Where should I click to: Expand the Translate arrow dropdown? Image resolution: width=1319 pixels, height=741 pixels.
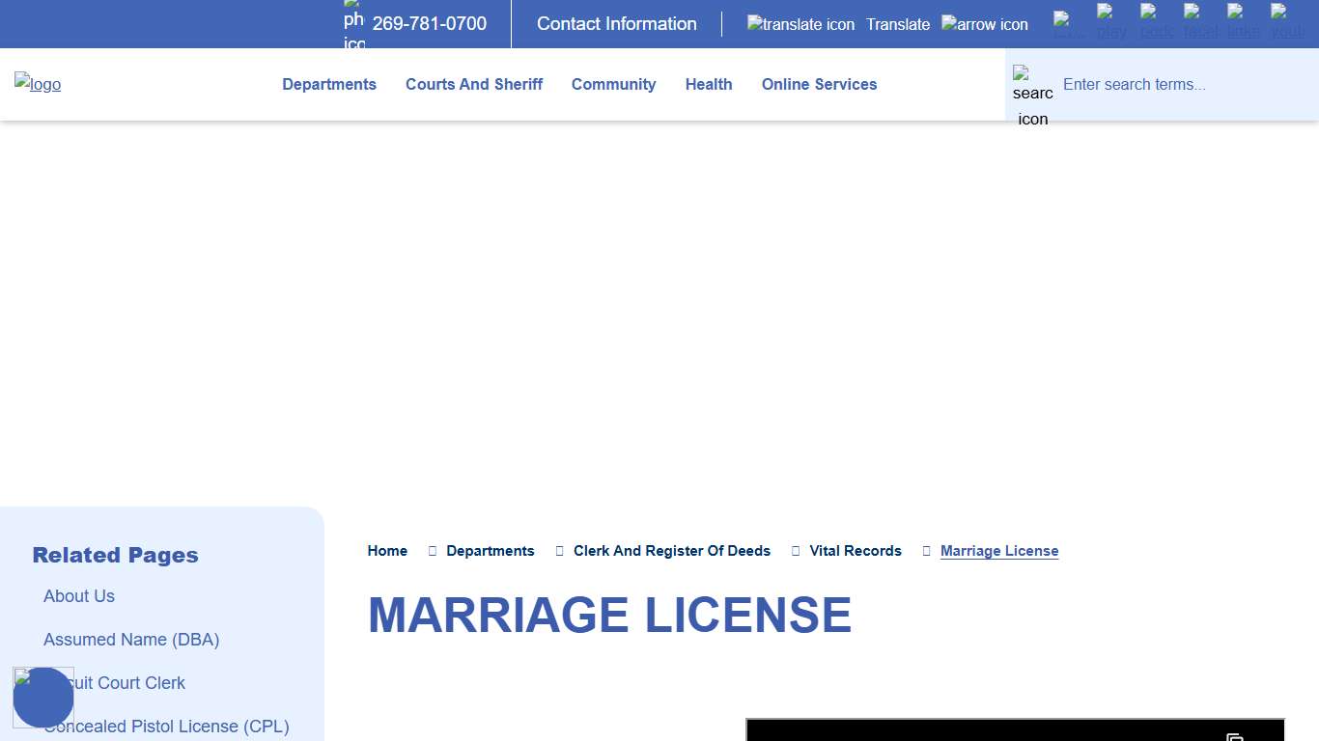(984, 24)
